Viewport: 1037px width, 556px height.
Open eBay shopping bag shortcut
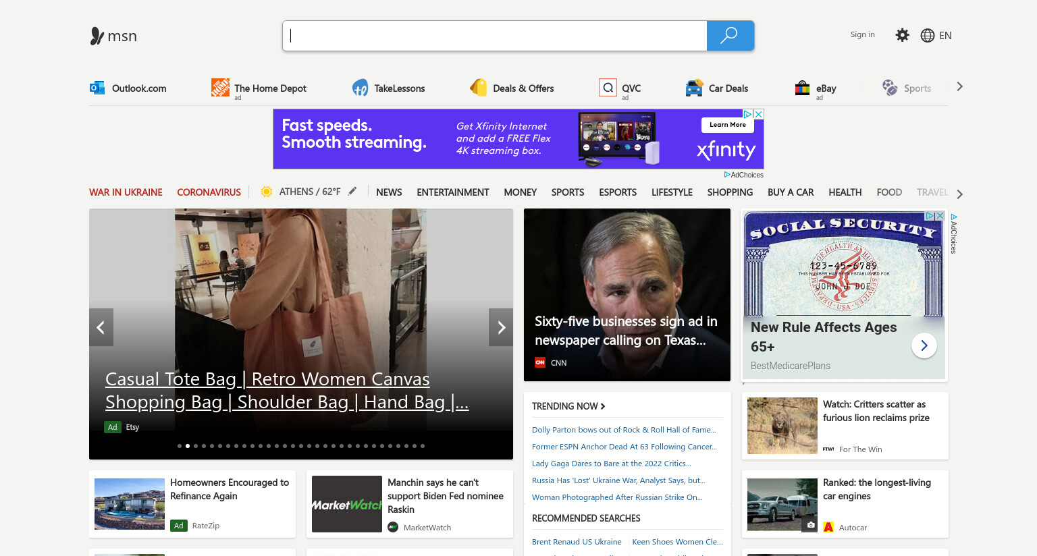pyautogui.click(x=802, y=88)
